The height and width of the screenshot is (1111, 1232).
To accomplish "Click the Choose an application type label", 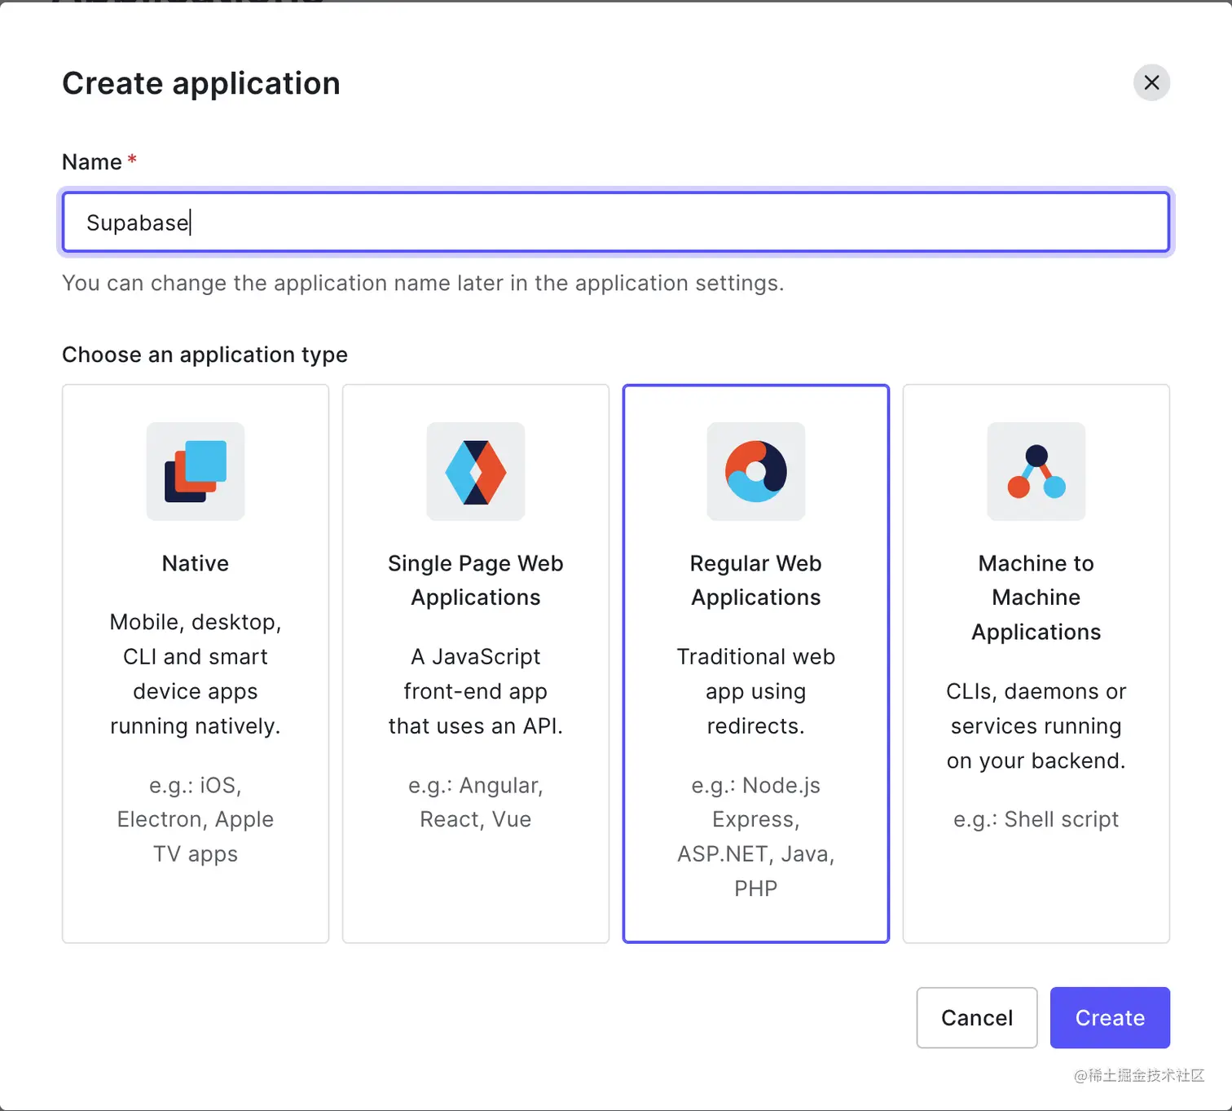I will click(x=205, y=355).
